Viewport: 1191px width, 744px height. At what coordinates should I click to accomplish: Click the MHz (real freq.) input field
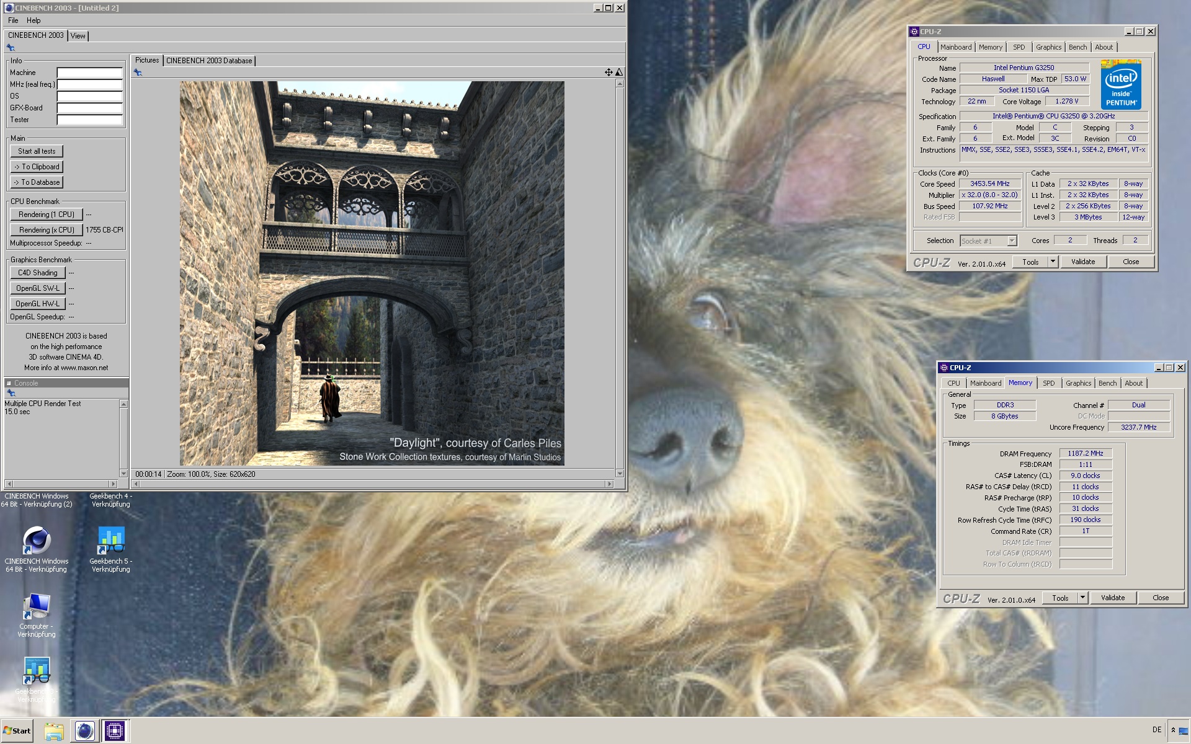[x=90, y=84]
